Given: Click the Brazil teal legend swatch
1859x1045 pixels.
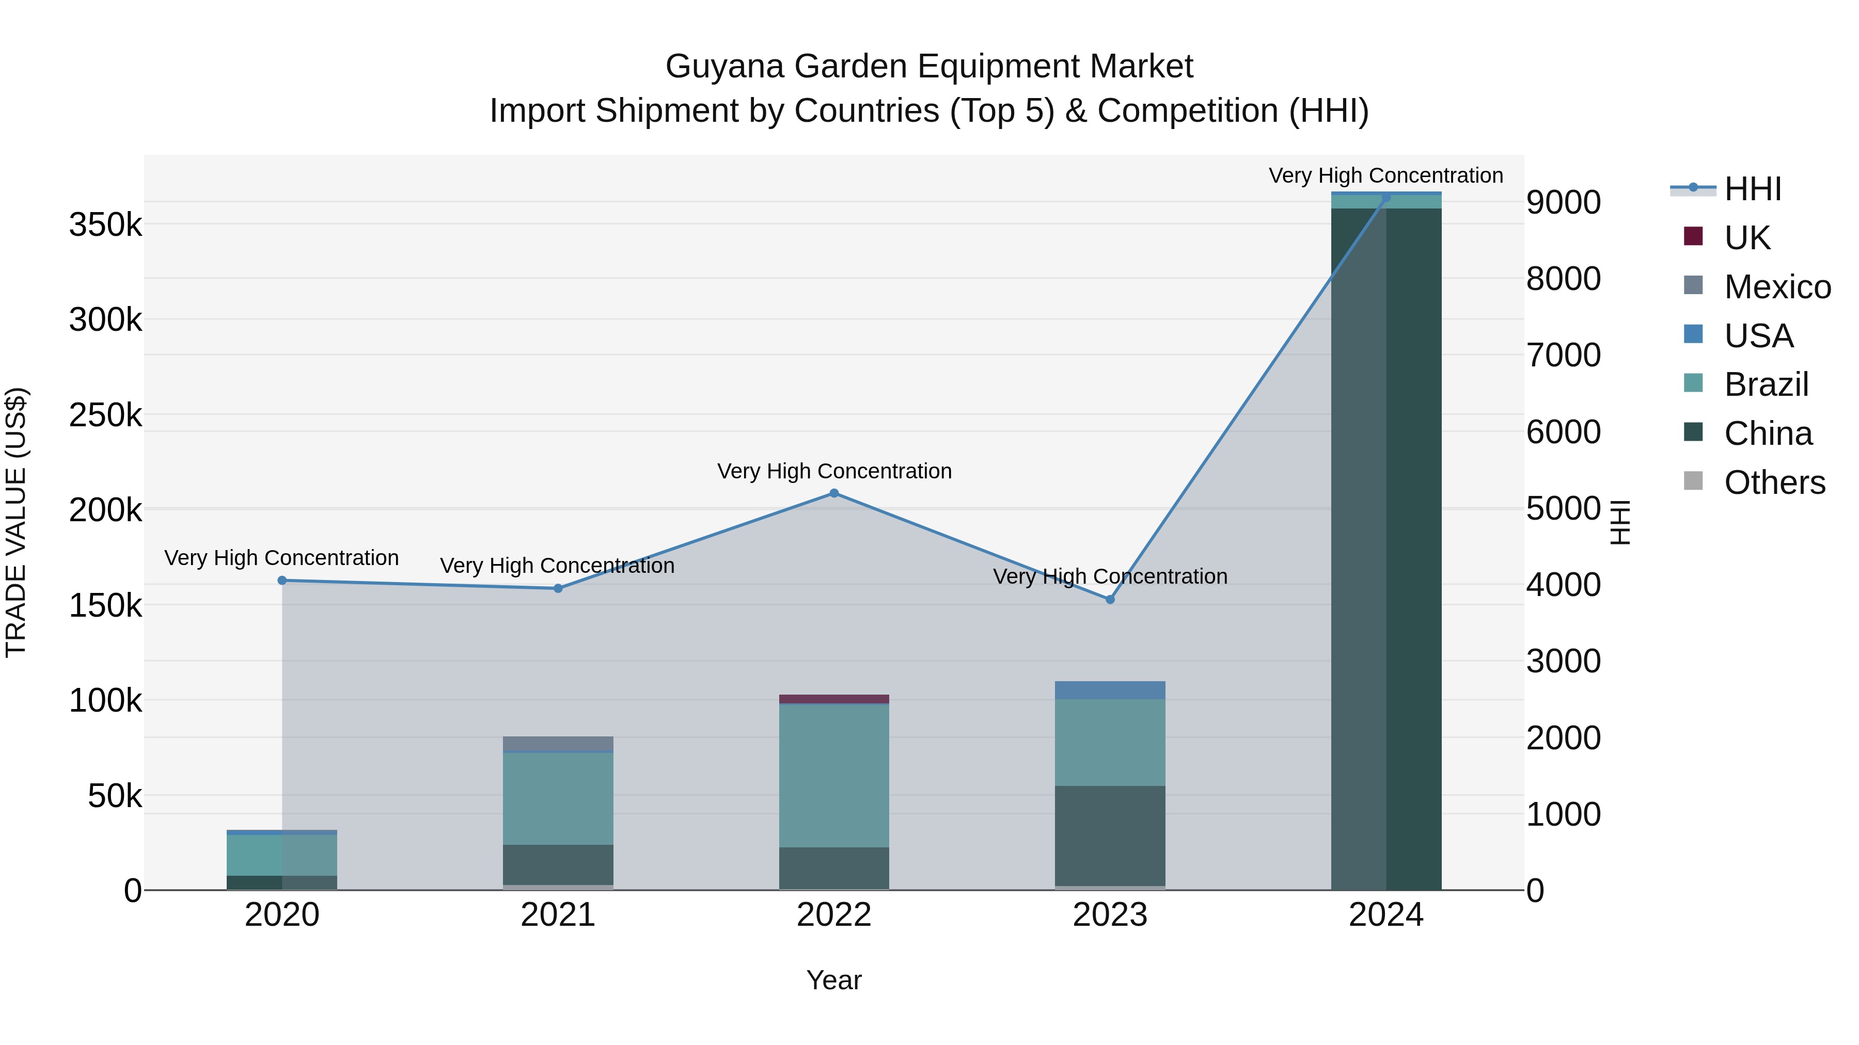Looking at the screenshot, I should (x=1693, y=383).
